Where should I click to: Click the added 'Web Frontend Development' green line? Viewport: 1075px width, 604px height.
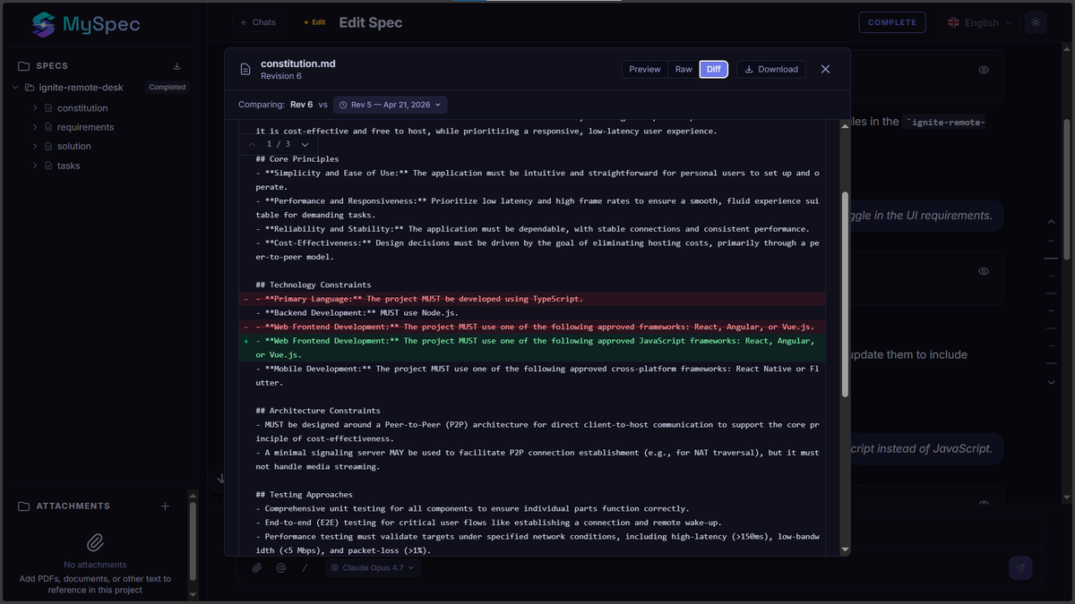[x=532, y=348]
